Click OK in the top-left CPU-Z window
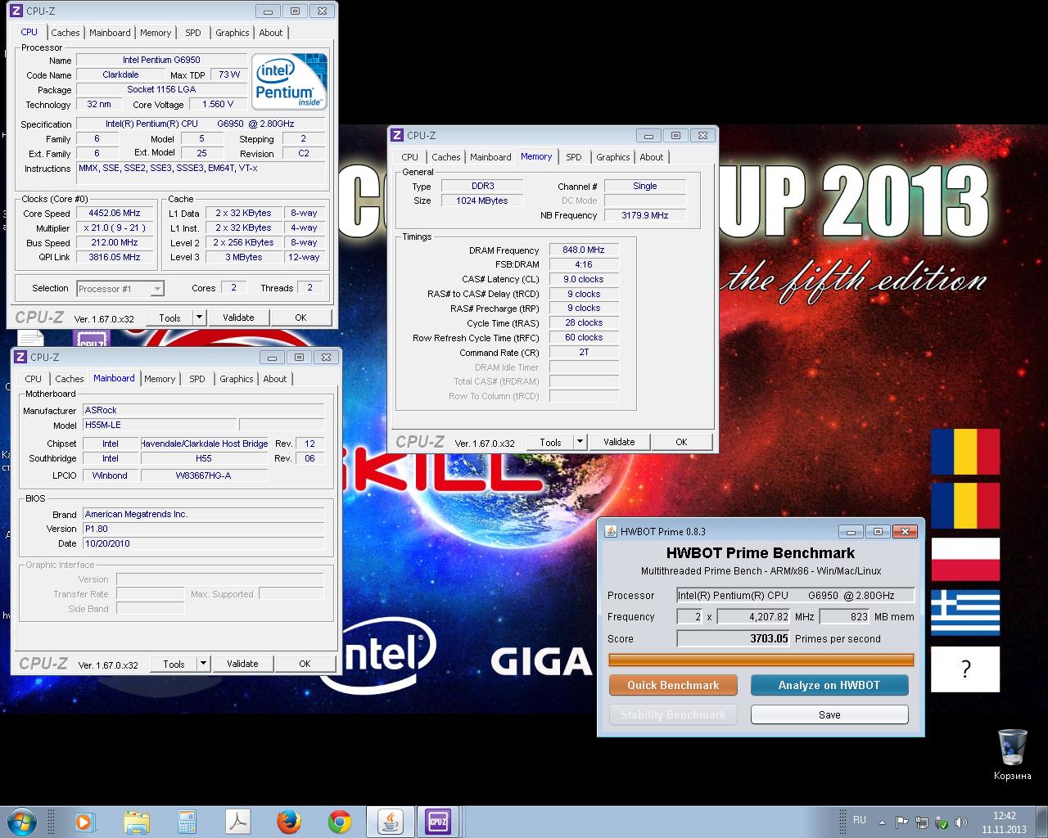 300,318
